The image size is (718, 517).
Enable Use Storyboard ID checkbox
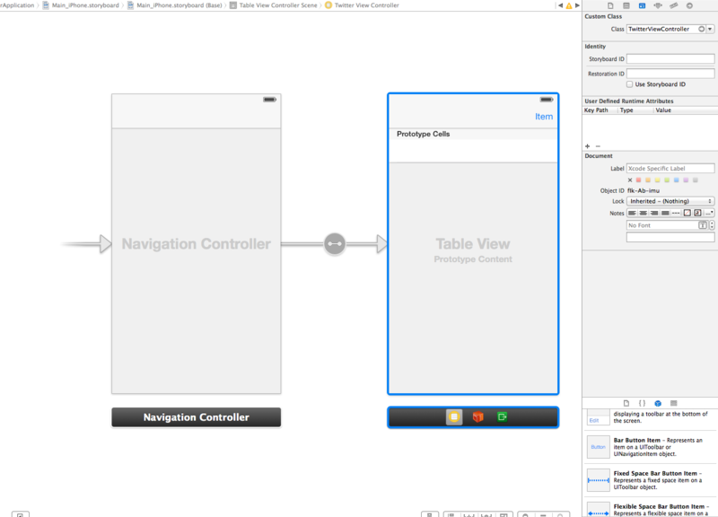click(630, 84)
